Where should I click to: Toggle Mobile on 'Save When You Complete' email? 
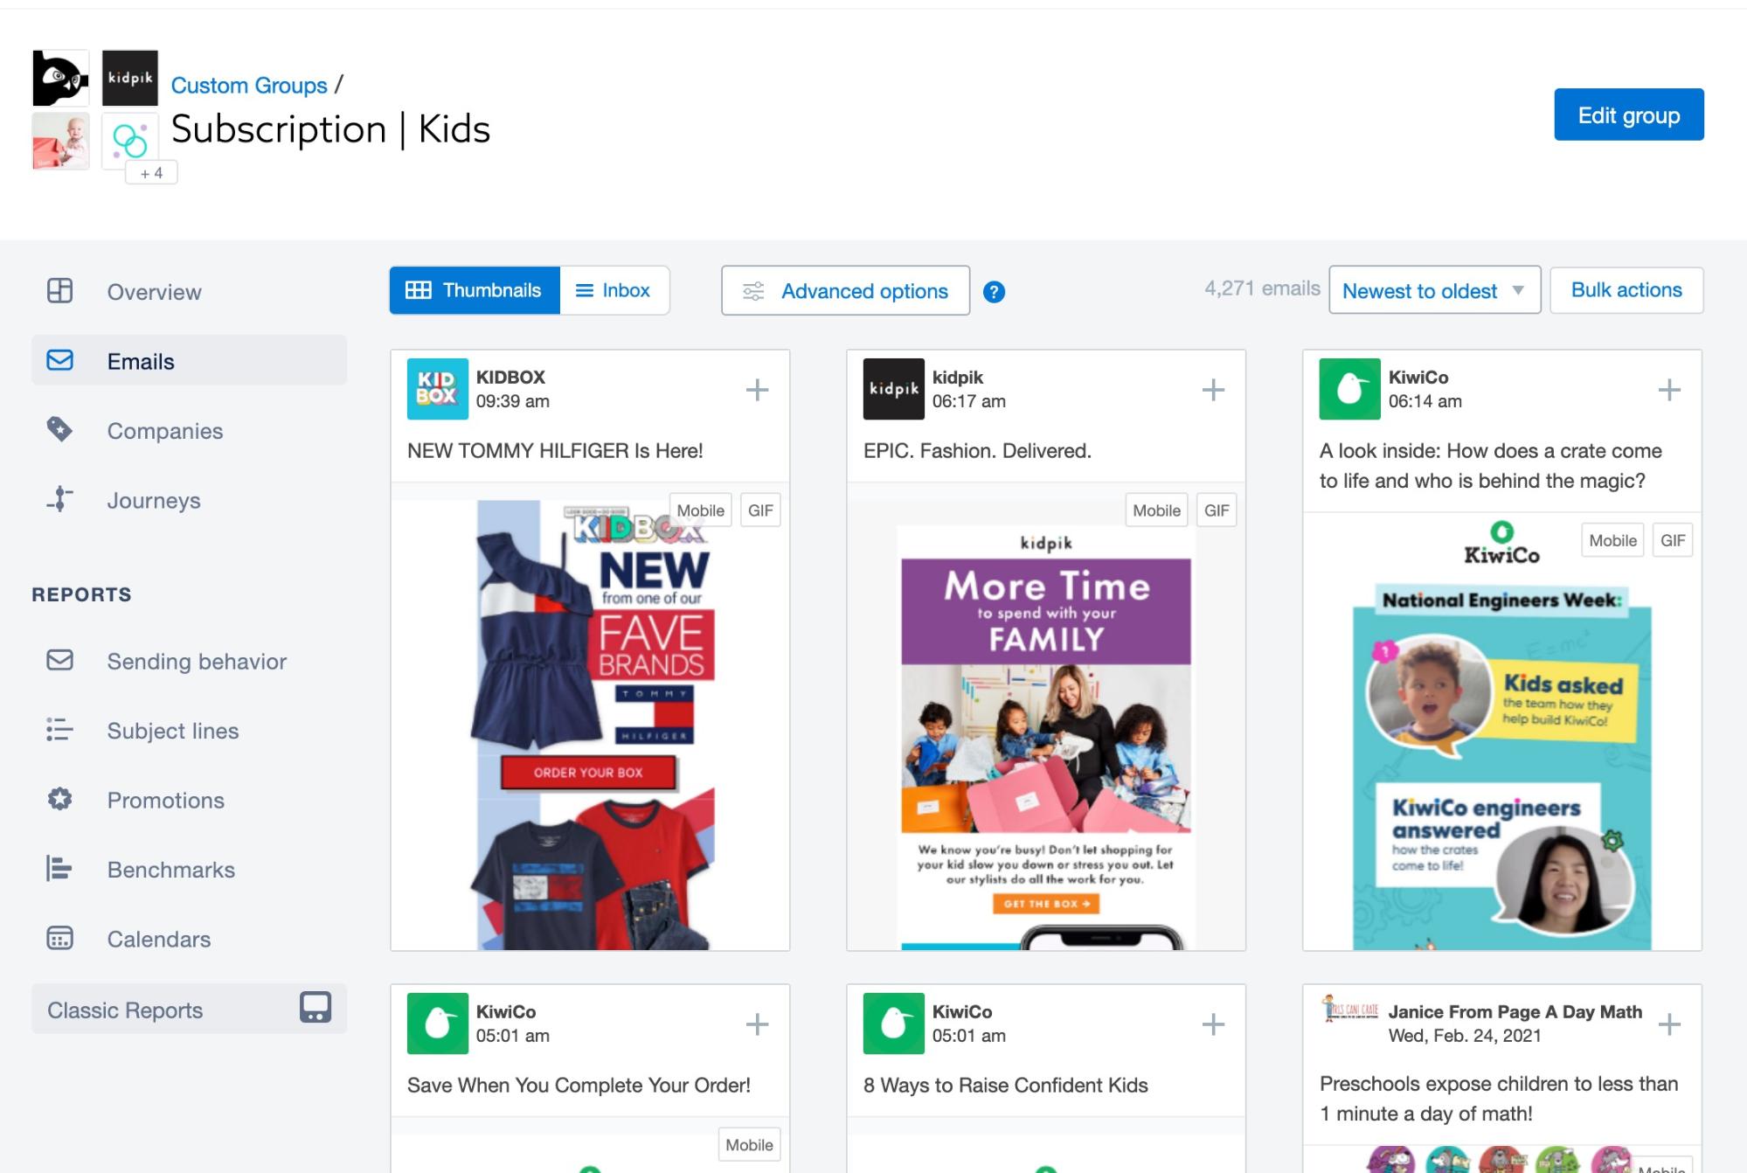(x=750, y=1144)
